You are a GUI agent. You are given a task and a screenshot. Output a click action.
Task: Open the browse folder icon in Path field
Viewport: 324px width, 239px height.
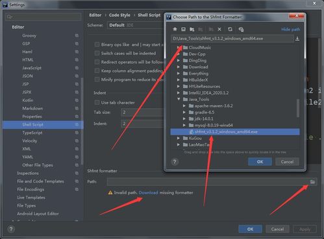312,182
